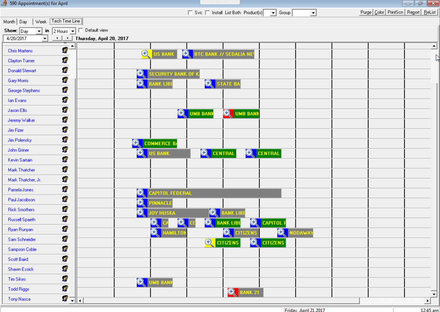
Task: Toggle the Install checkbox
Action: pyautogui.click(x=207, y=12)
